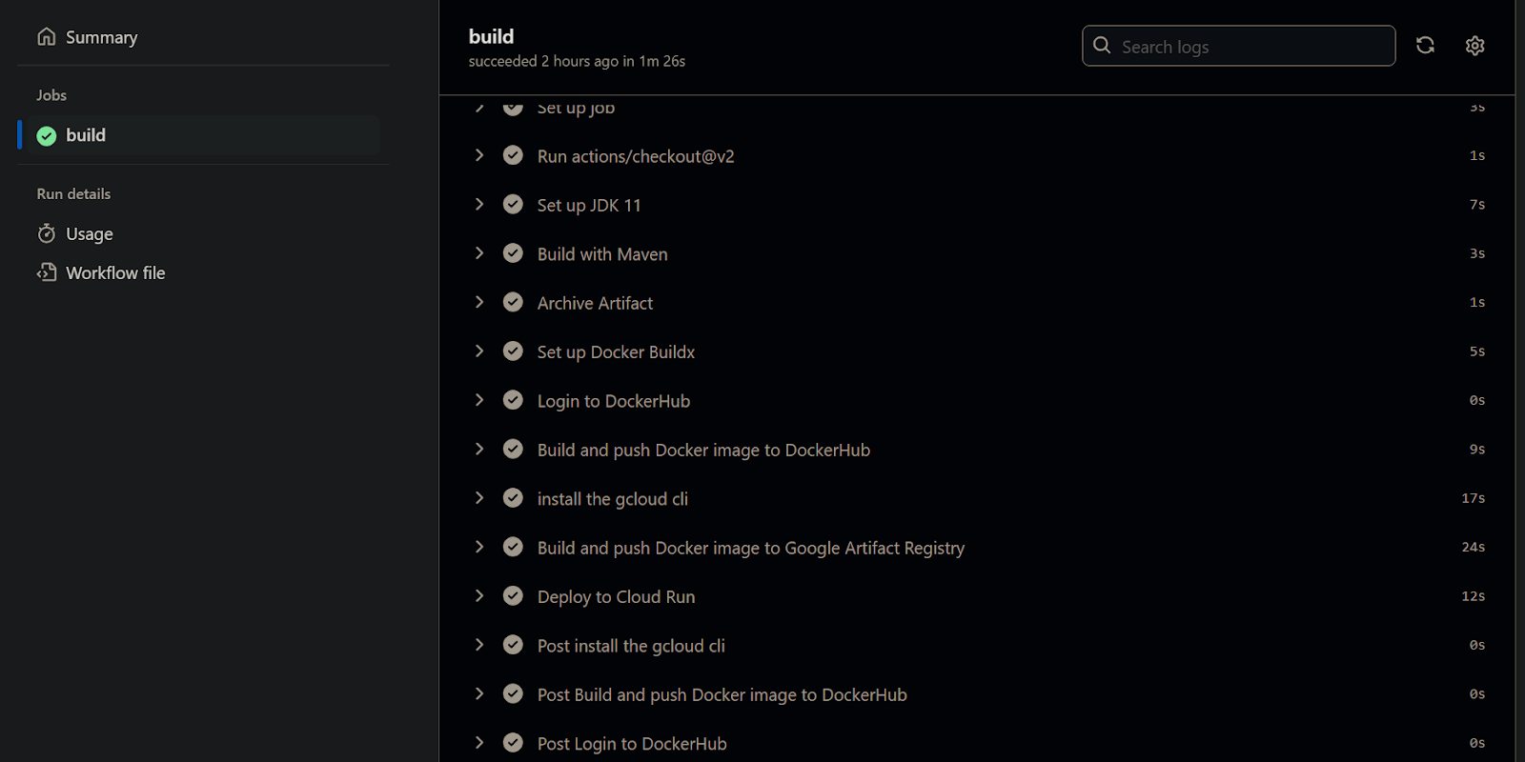The width and height of the screenshot is (1525, 762).
Task: Expand the Archive Artifact step chevron
Action: pyautogui.click(x=479, y=302)
